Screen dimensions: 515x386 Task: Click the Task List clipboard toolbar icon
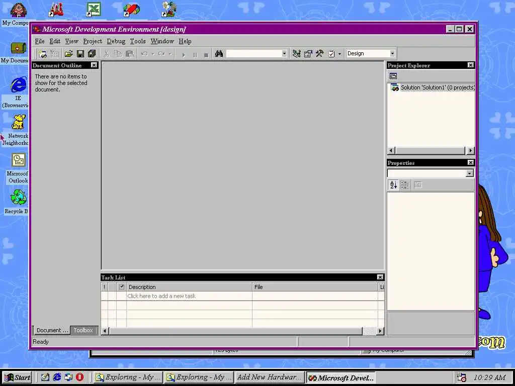pos(331,54)
